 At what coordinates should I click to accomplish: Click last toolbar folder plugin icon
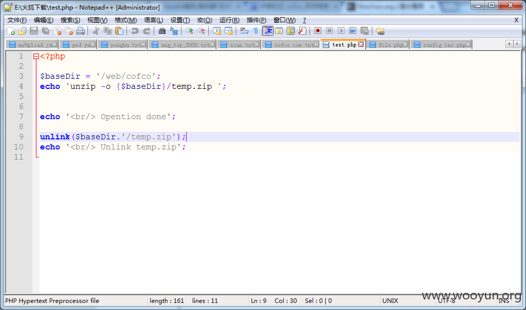pos(380,31)
